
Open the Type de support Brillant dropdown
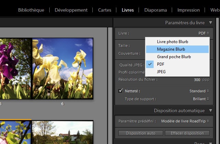[201, 99]
